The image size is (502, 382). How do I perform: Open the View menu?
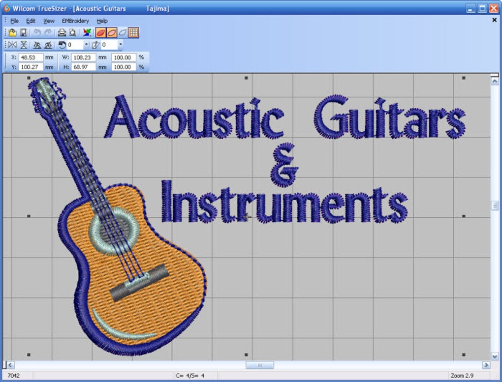point(49,21)
